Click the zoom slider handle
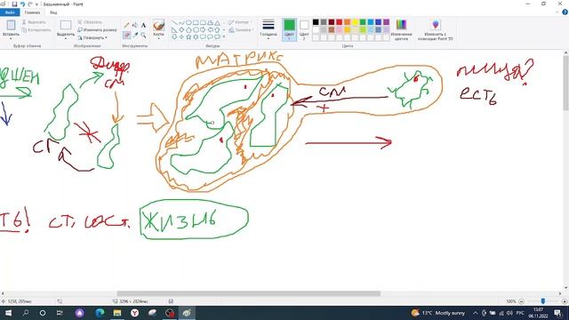Screen dimensions: 569x320 click(x=543, y=301)
